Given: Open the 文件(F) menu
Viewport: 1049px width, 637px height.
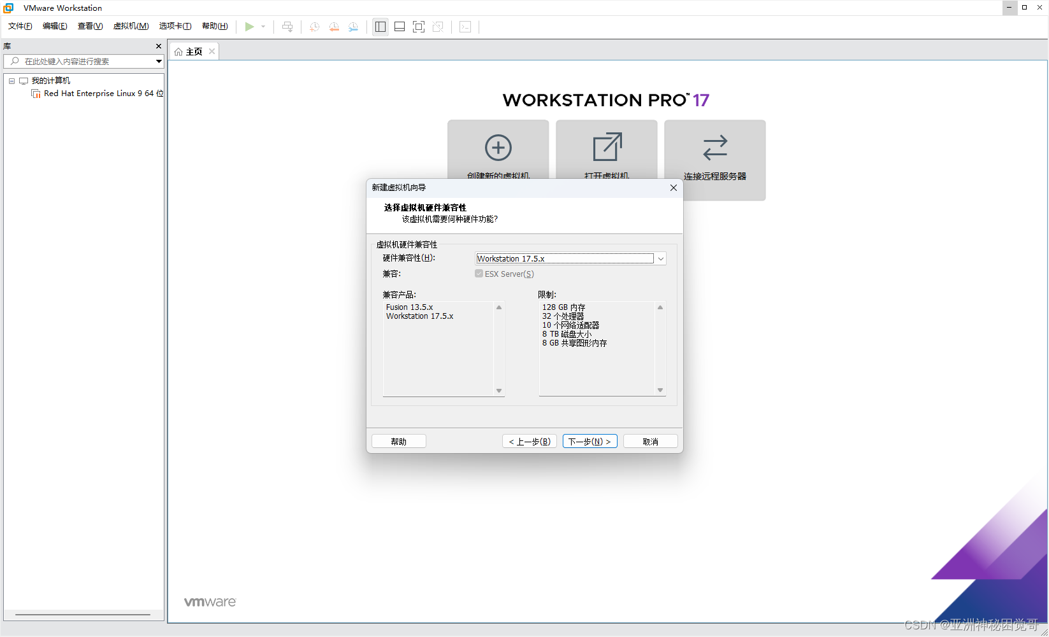Looking at the screenshot, I should coord(20,26).
